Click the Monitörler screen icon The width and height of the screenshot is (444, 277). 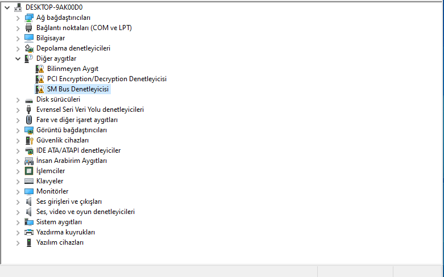pyautogui.click(x=28, y=192)
